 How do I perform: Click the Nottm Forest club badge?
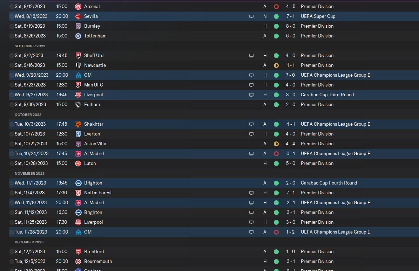78,193
